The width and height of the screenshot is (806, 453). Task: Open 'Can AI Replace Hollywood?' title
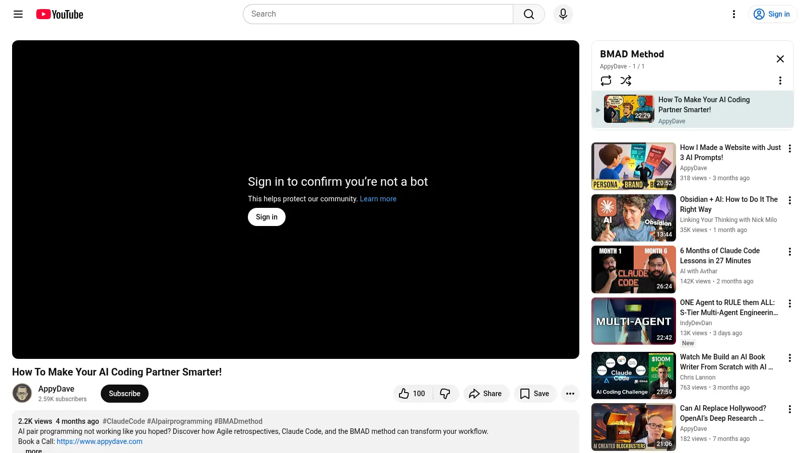pyautogui.click(x=723, y=413)
